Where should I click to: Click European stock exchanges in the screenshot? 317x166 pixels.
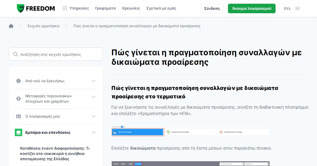coord(190,132)
